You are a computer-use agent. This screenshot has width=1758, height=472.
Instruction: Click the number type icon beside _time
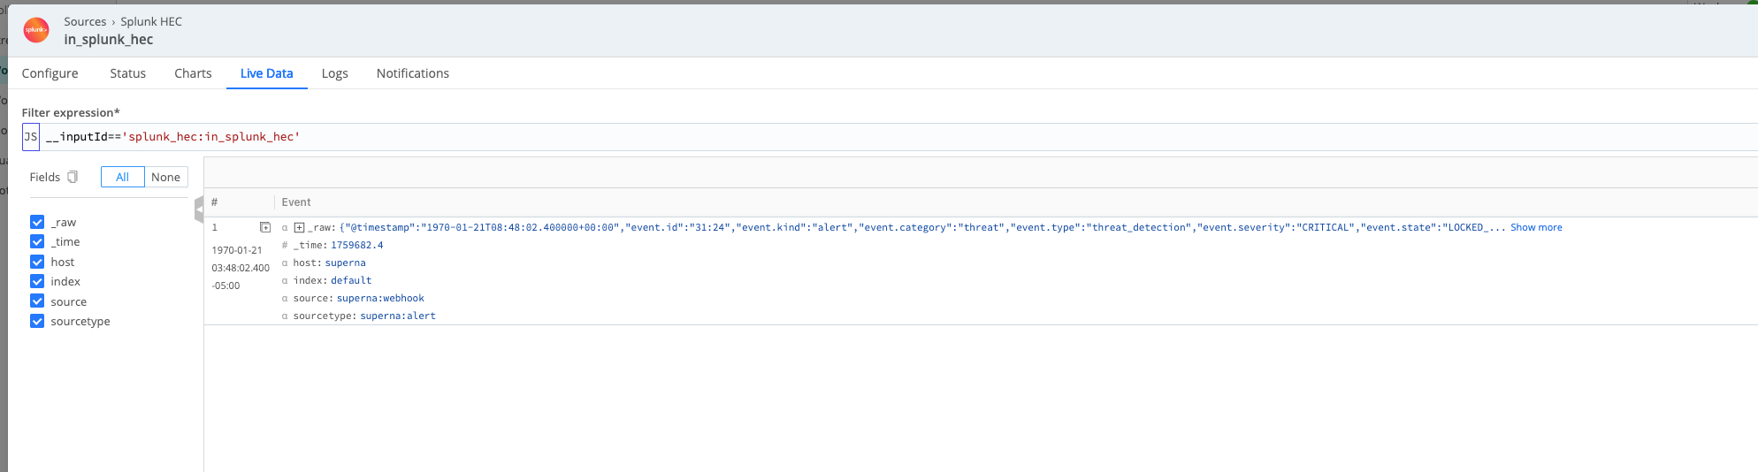click(x=285, y=245)
